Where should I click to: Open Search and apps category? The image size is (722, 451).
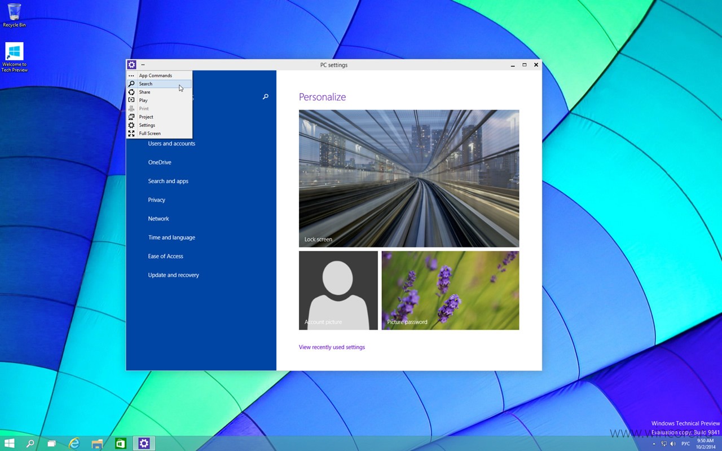click(x=168, y=181)
